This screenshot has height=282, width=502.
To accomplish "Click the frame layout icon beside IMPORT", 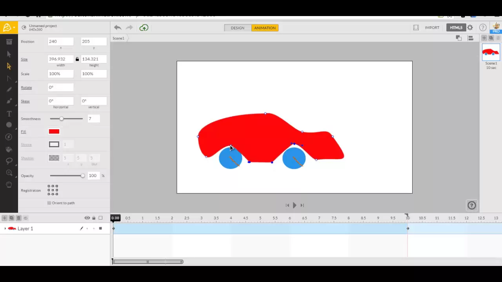I will click(416, 27).
